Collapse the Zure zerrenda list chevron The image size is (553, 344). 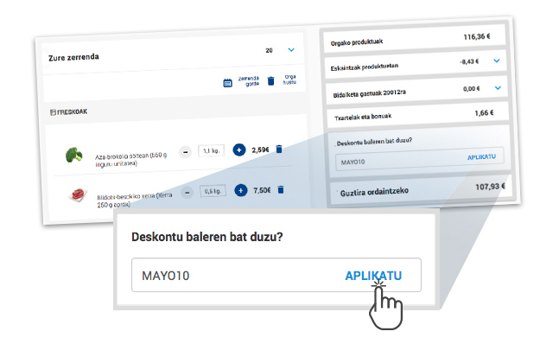pos(291,50)
